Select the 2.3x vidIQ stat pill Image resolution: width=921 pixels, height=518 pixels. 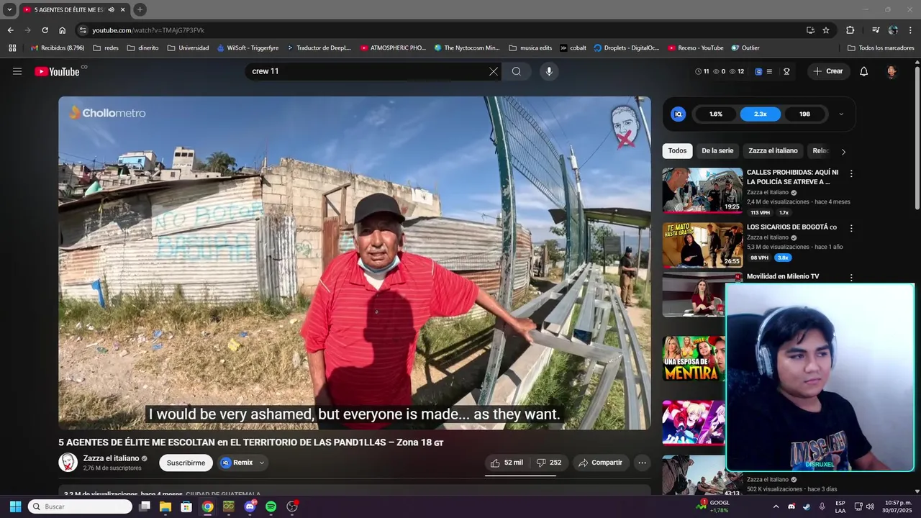(761, 114)
